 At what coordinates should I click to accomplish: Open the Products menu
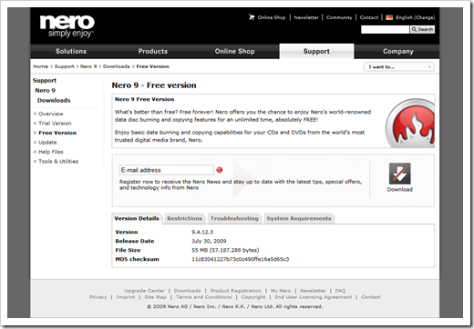coord(153,51)
